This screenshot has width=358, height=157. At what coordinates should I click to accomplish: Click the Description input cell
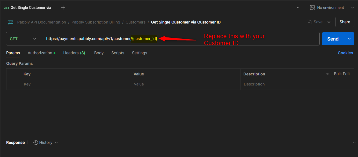point(297,84)
